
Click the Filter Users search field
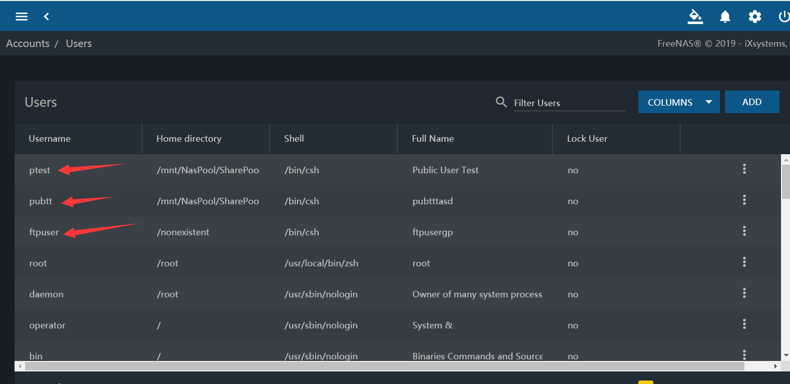pyautogui.click(x=569, y=103)
